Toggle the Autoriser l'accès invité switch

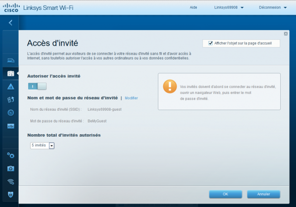click(x=37, y=86)
